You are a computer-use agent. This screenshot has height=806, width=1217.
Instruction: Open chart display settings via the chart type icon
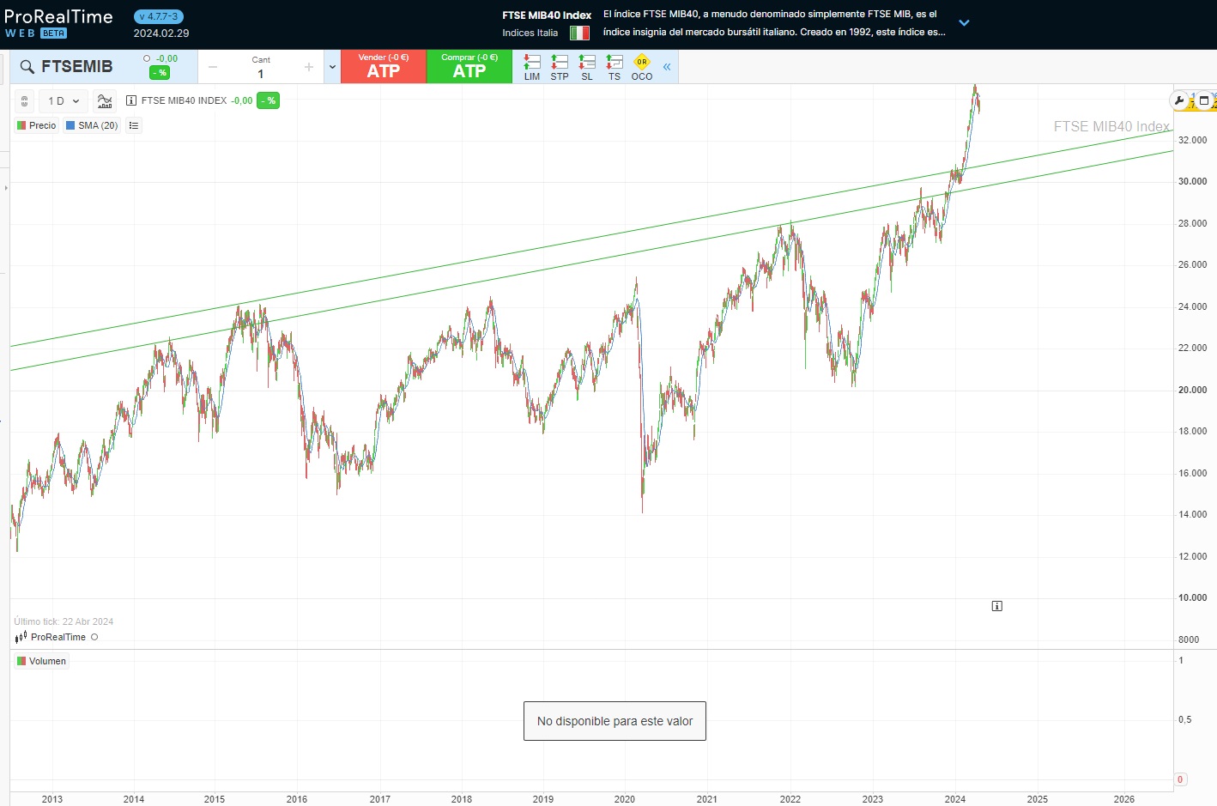click(104, 100)
